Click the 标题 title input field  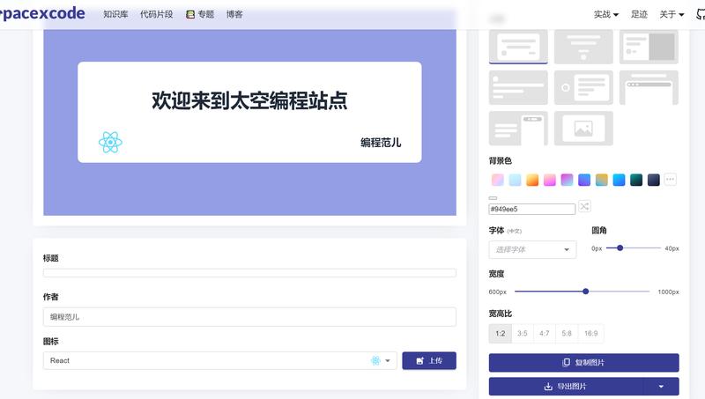coord(249,273)
